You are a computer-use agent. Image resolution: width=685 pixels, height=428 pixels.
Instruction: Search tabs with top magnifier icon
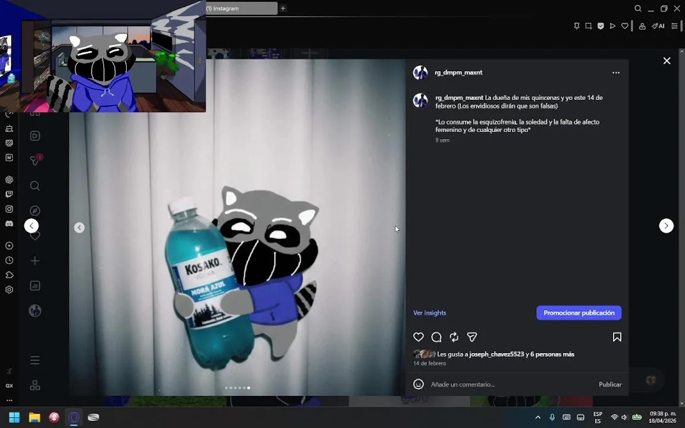[x=638, y=8]
